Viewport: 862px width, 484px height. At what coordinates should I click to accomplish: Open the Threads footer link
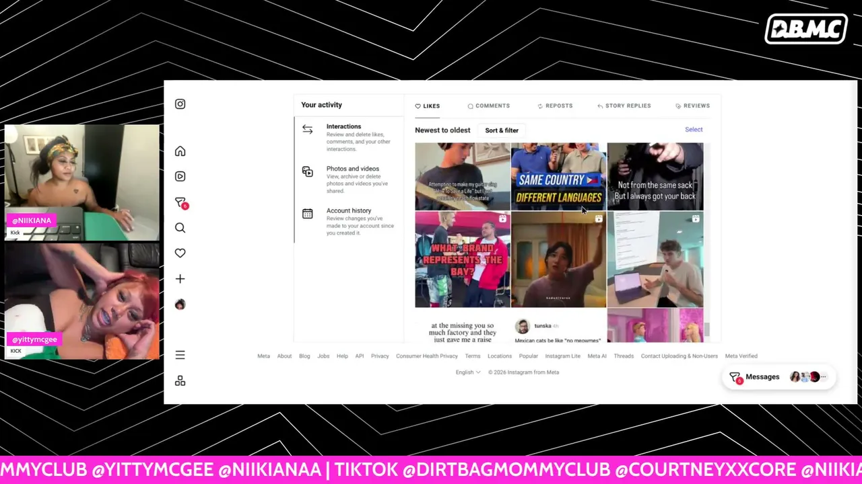click(x=624, y=356)
